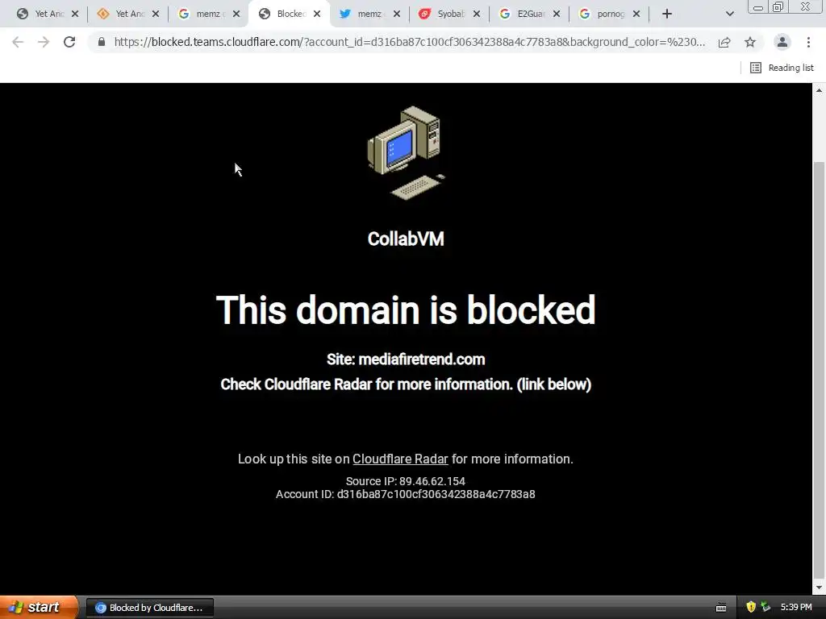The width and height of the screenshot is (826, 619).
Task: Click the address bar URL field
Action: [409, 42]
